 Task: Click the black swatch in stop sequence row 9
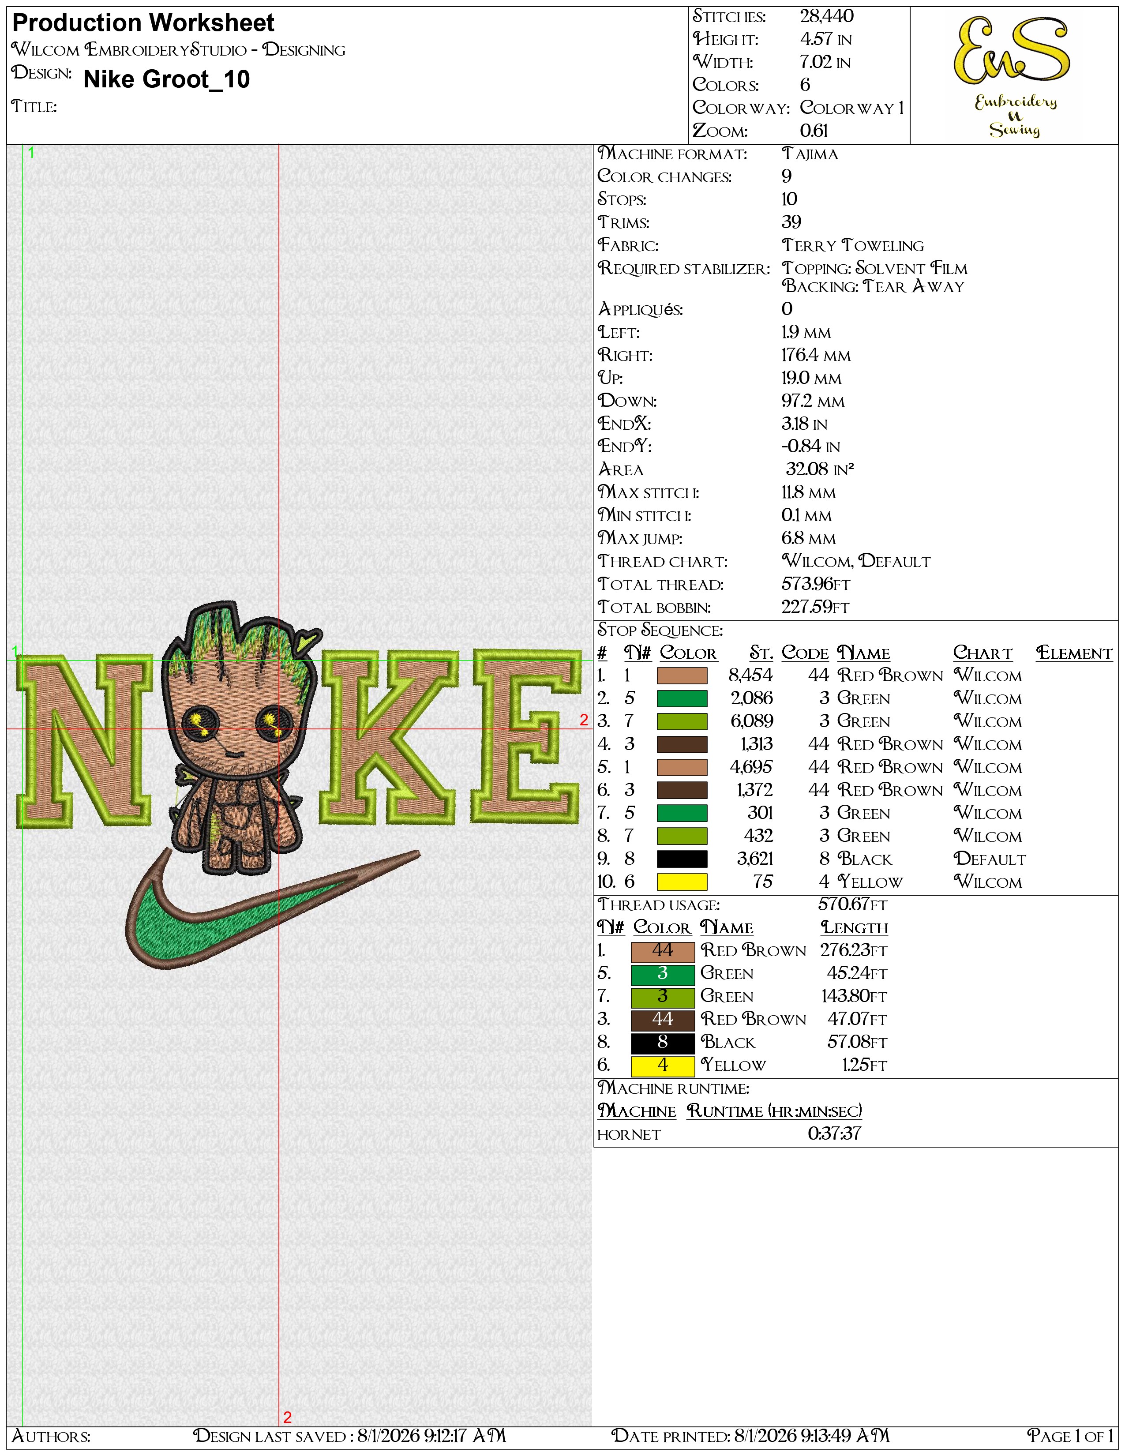[682, 859]
